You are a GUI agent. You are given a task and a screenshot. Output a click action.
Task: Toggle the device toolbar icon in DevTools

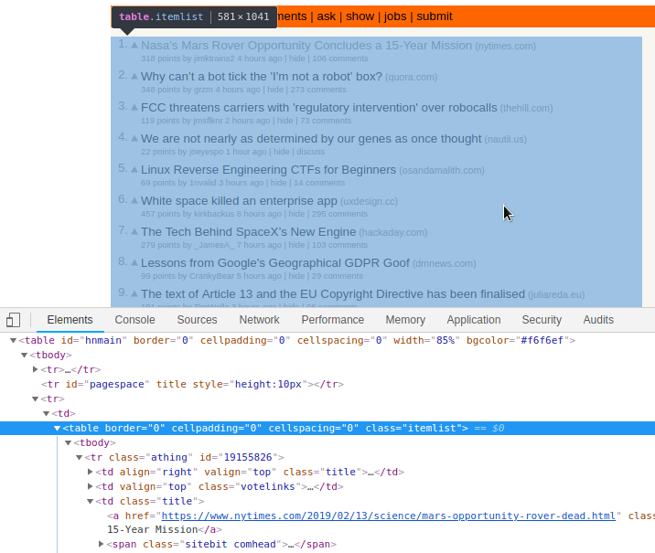coord(13,320)
